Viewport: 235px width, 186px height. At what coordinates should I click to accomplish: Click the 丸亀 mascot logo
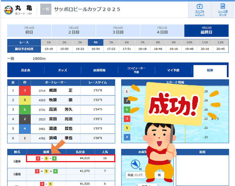point(8,10)
